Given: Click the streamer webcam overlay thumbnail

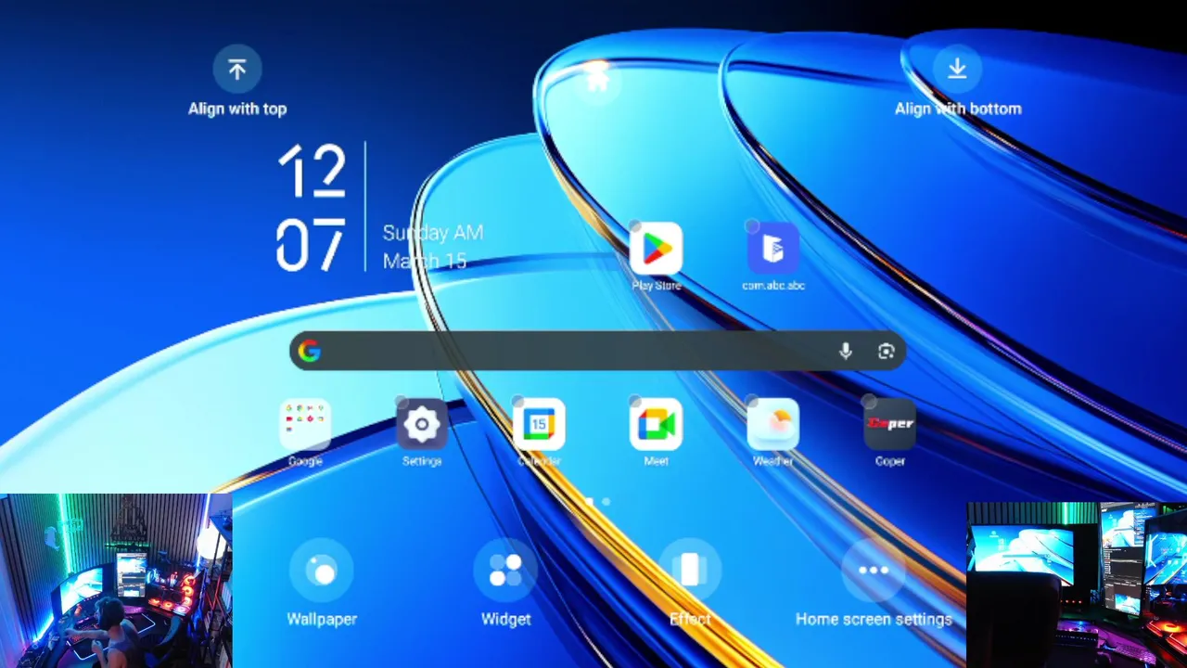Looking at the screenshot, I should coord(116,581).
